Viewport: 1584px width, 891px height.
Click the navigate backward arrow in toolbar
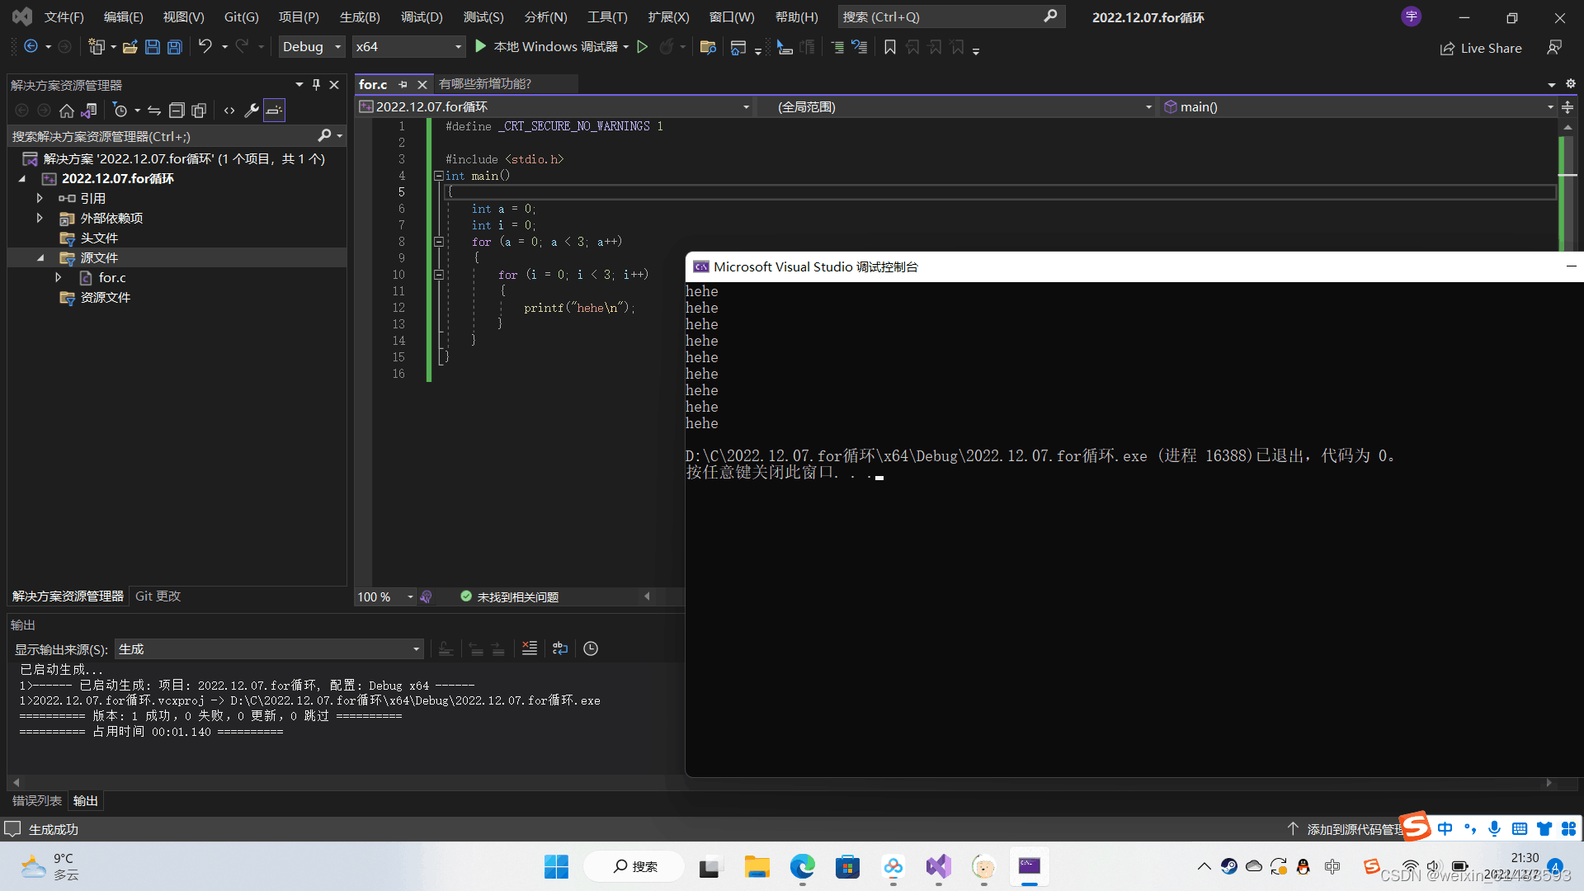[31, 47]
